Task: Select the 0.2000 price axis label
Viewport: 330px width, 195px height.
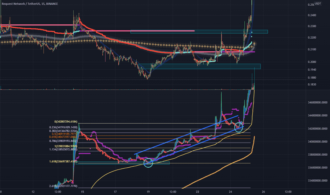Action: pyautogui.click(x=312, y=62)
